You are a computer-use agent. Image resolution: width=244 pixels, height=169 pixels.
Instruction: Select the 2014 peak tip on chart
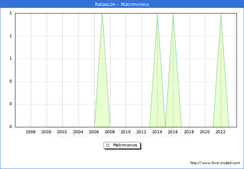tap(157, 14)
